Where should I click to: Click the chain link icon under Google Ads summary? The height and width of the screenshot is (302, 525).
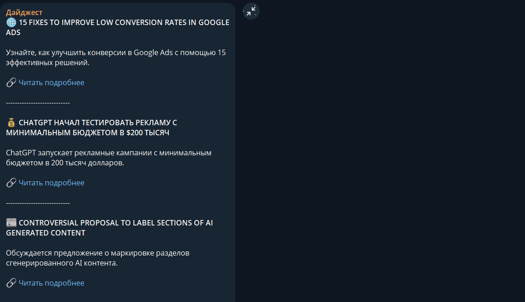(x=11, y=82)
